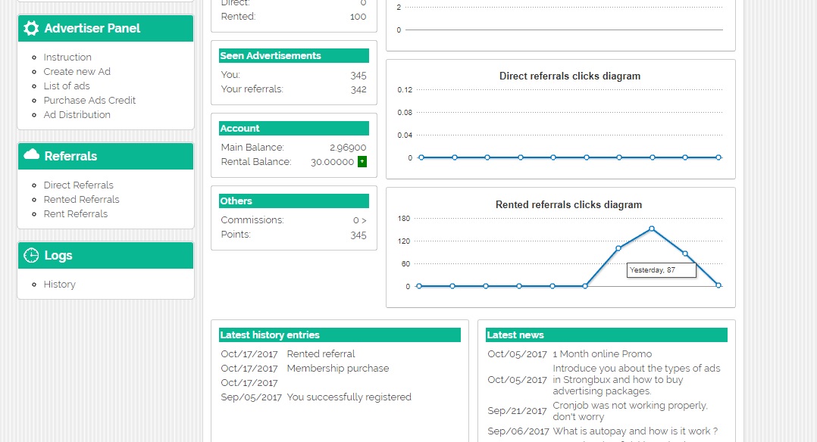Click the Yesterday data point on Rented referrals chart
Image resolution: width=817 pixels, height=442 pixels.
point(685,254)
